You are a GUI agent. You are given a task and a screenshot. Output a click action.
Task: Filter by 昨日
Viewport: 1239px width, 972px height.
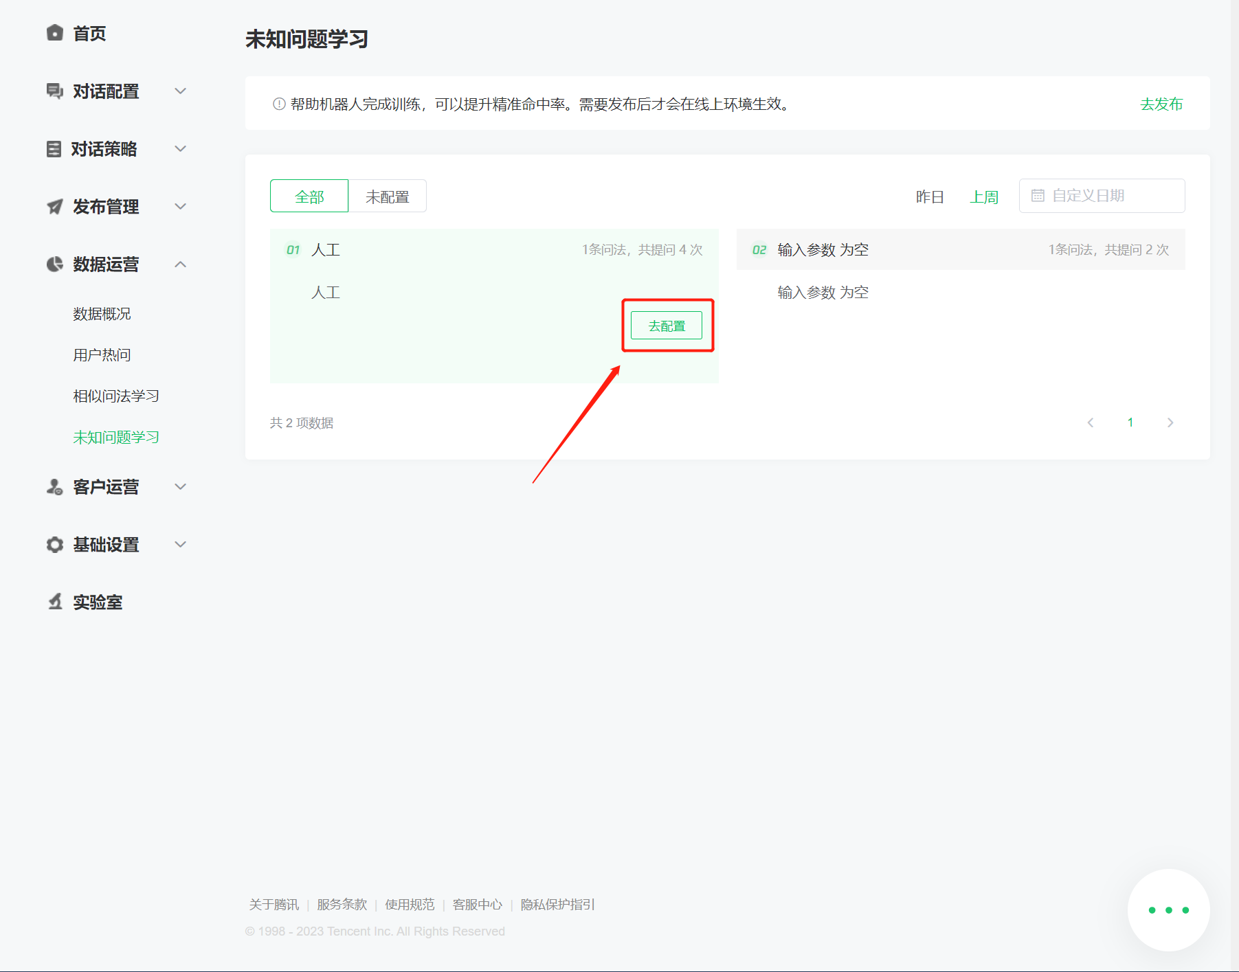tap(930, 196)
